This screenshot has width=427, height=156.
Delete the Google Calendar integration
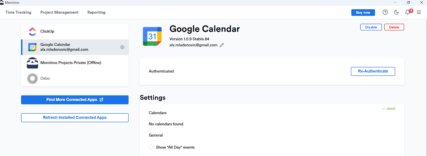[x=394, y=27]
